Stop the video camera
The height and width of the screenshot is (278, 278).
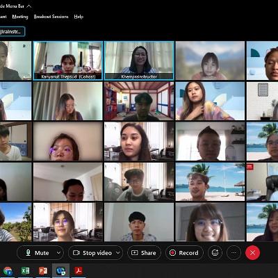92,253
